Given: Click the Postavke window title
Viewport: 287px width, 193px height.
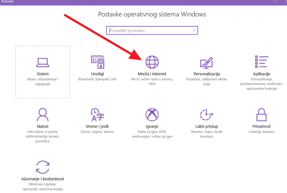Looking at the screenshot, I should pyautogui.click(x=7, y=1).
